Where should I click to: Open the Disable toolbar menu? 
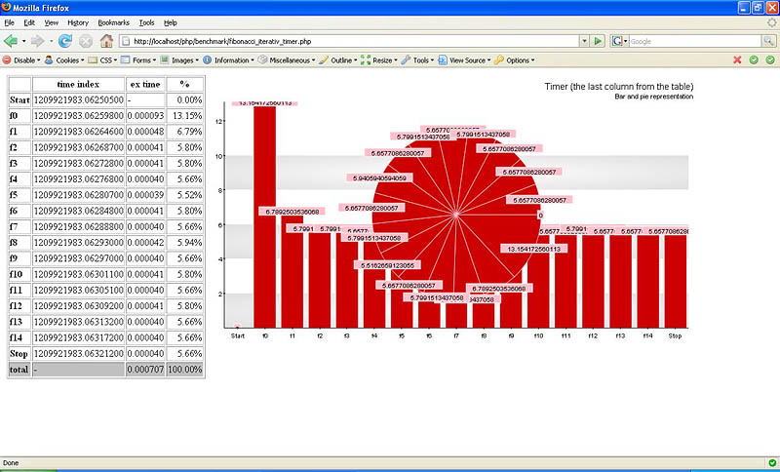click(x=21, y=60)
